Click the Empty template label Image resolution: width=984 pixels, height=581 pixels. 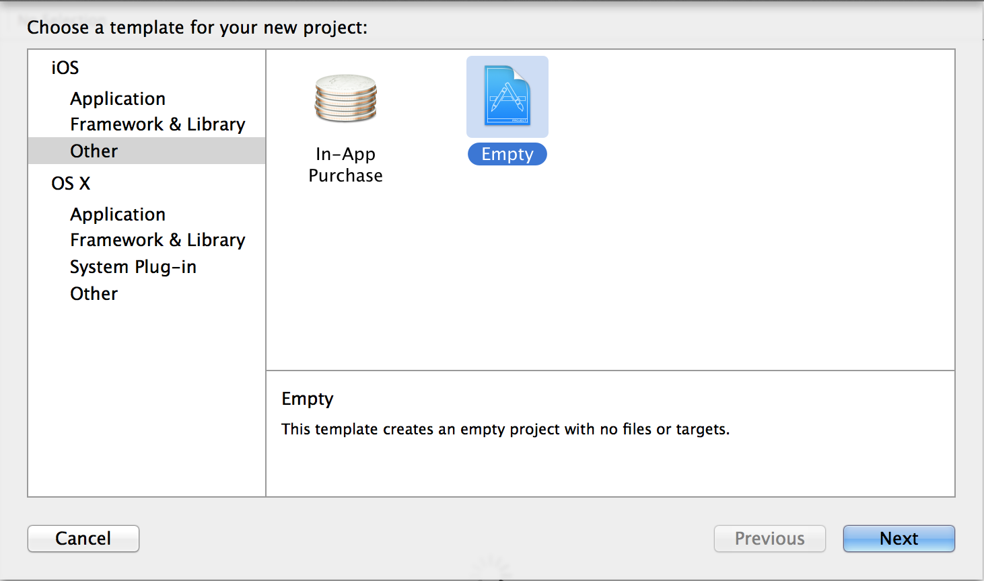pos(507,154)
